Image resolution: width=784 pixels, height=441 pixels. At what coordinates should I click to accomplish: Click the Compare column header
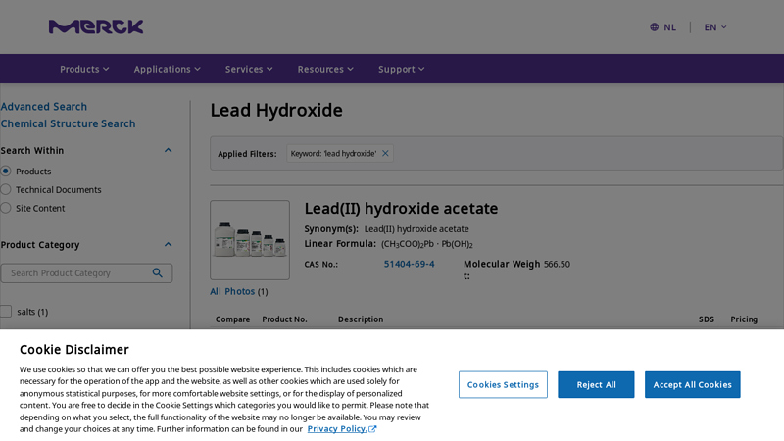pyautogui.click(x=232, y=319)
